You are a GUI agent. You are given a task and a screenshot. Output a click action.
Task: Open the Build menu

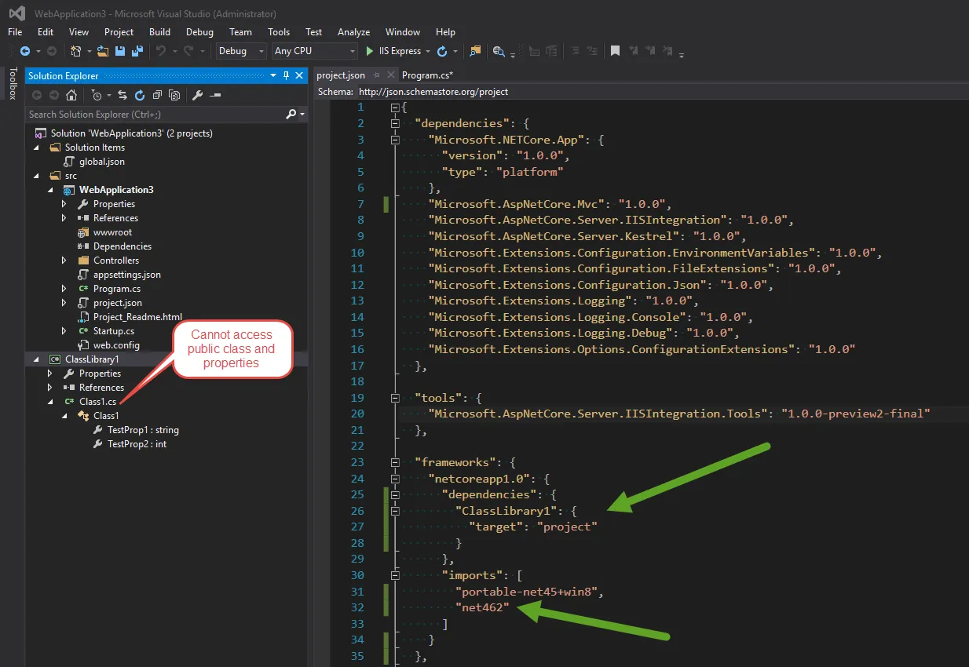[159, 32]
